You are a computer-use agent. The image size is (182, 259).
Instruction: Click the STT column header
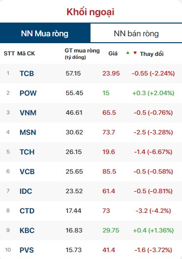pos(9,53)
